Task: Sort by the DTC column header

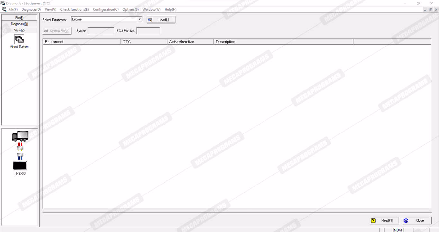Action: coord(144,42)
